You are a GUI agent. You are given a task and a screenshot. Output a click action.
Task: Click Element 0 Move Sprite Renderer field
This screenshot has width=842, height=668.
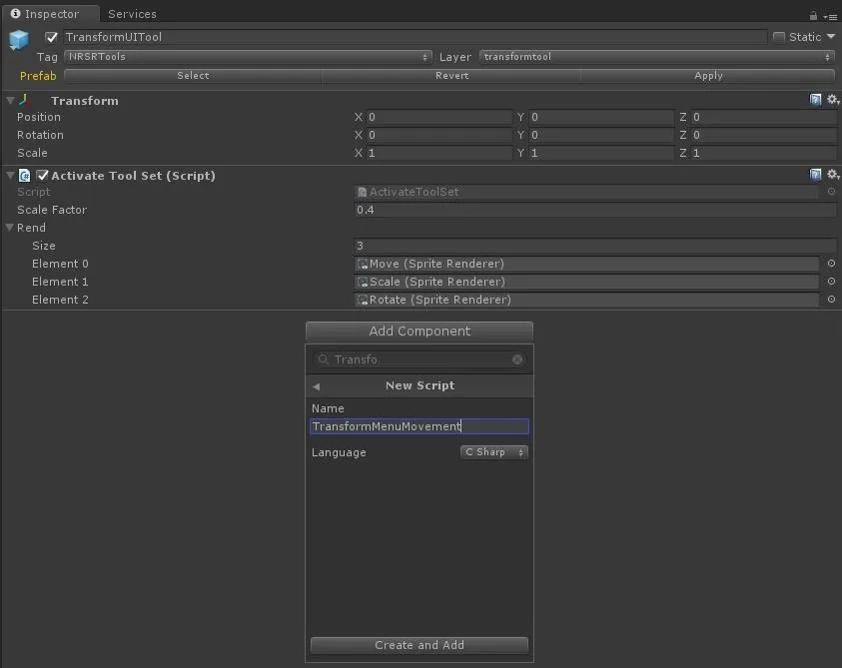point(586,264)
